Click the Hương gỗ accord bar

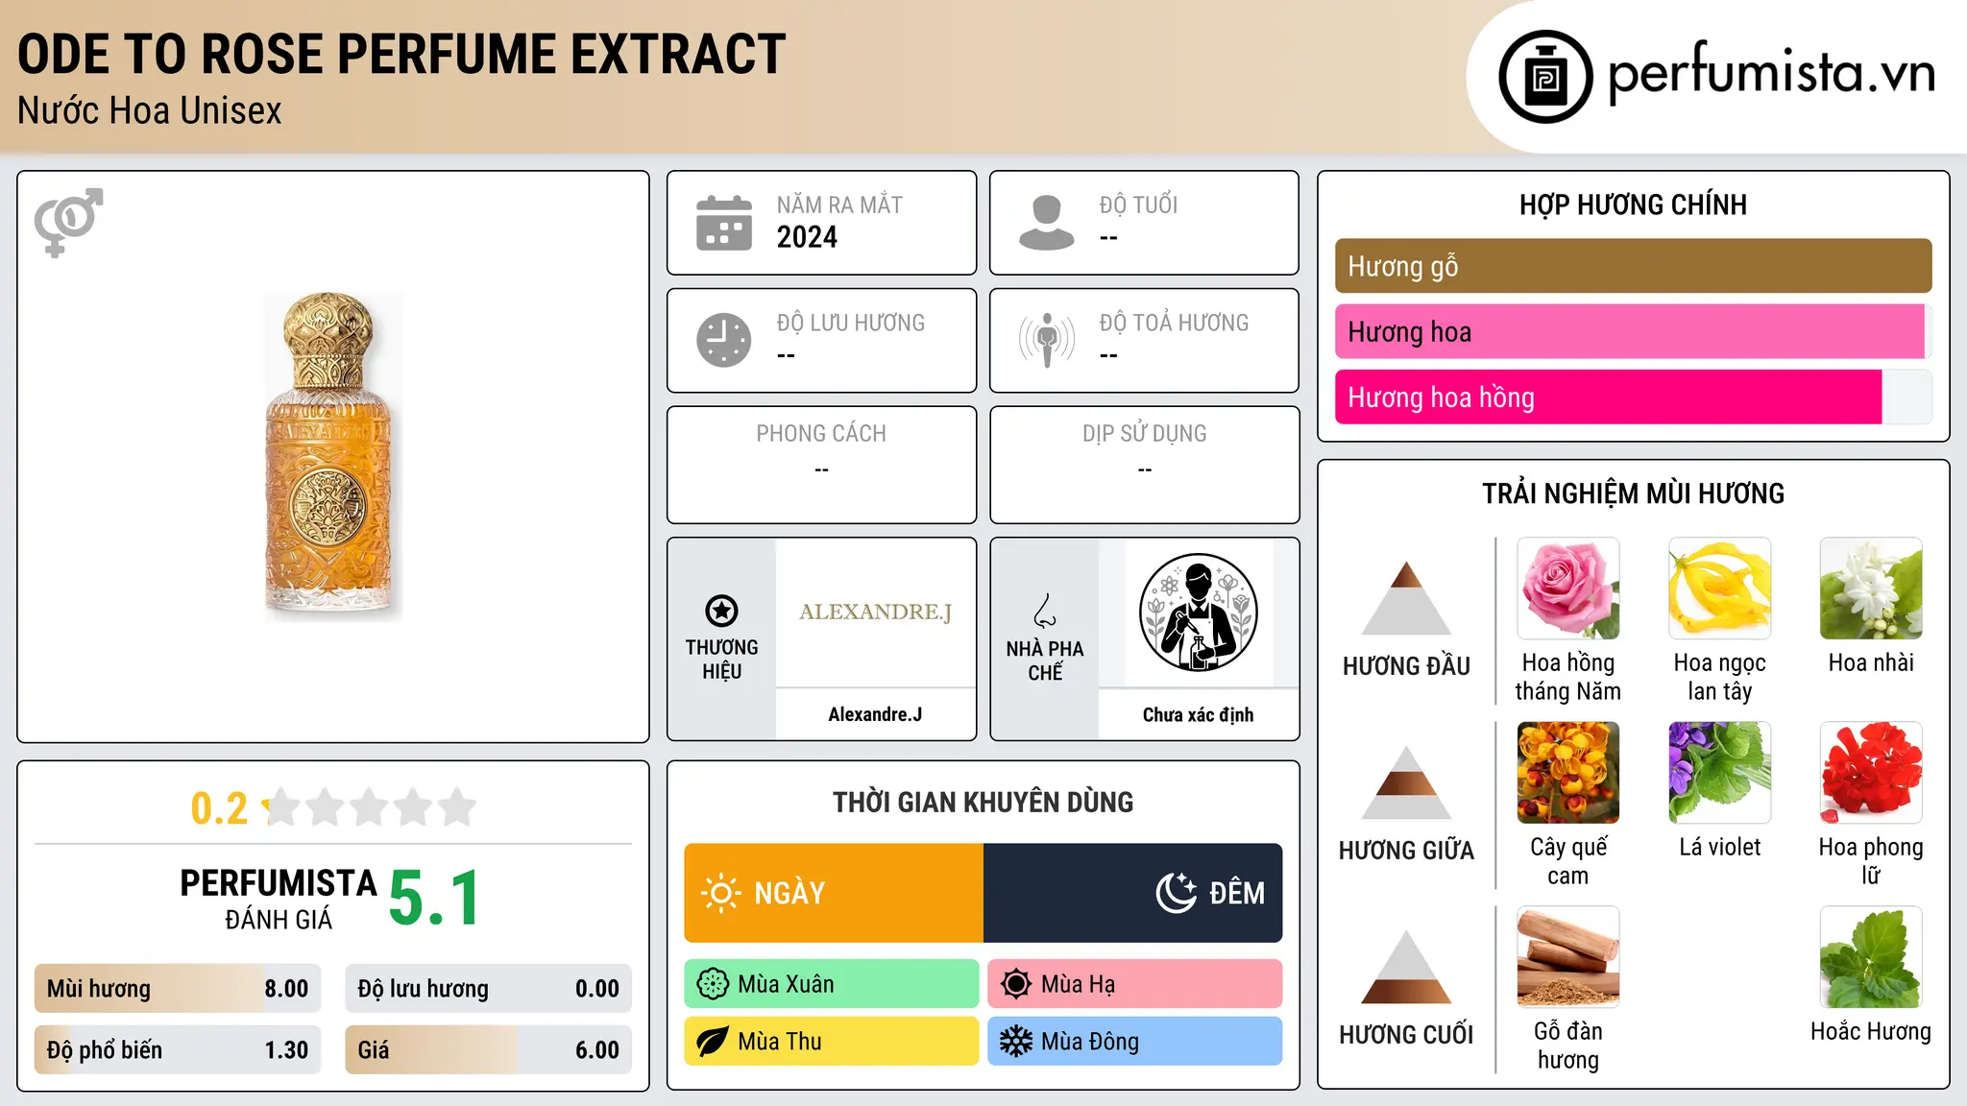coord(1633,266)
